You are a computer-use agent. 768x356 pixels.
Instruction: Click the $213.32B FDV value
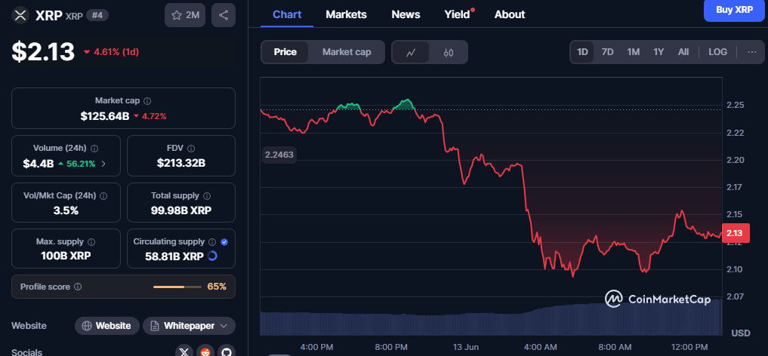(x=181, y=164)
